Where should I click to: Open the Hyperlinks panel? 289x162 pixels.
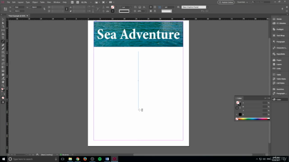(280, 54)
